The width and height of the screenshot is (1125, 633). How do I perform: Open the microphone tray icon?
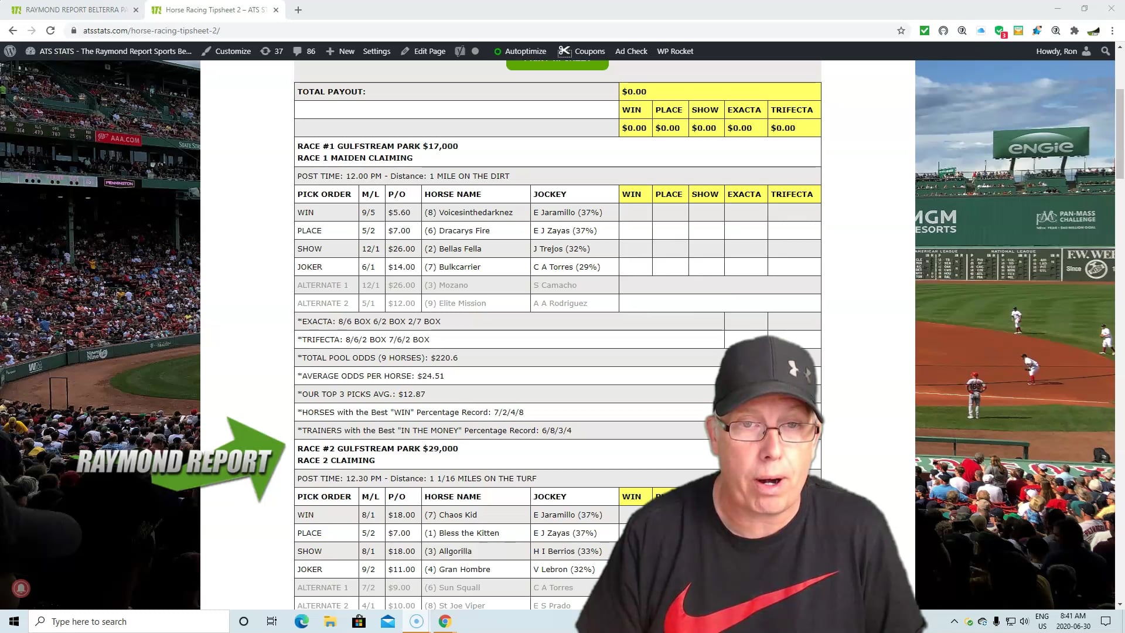(x=996, y=621)
